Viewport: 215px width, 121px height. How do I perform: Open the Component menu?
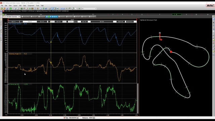coord(31,6)
